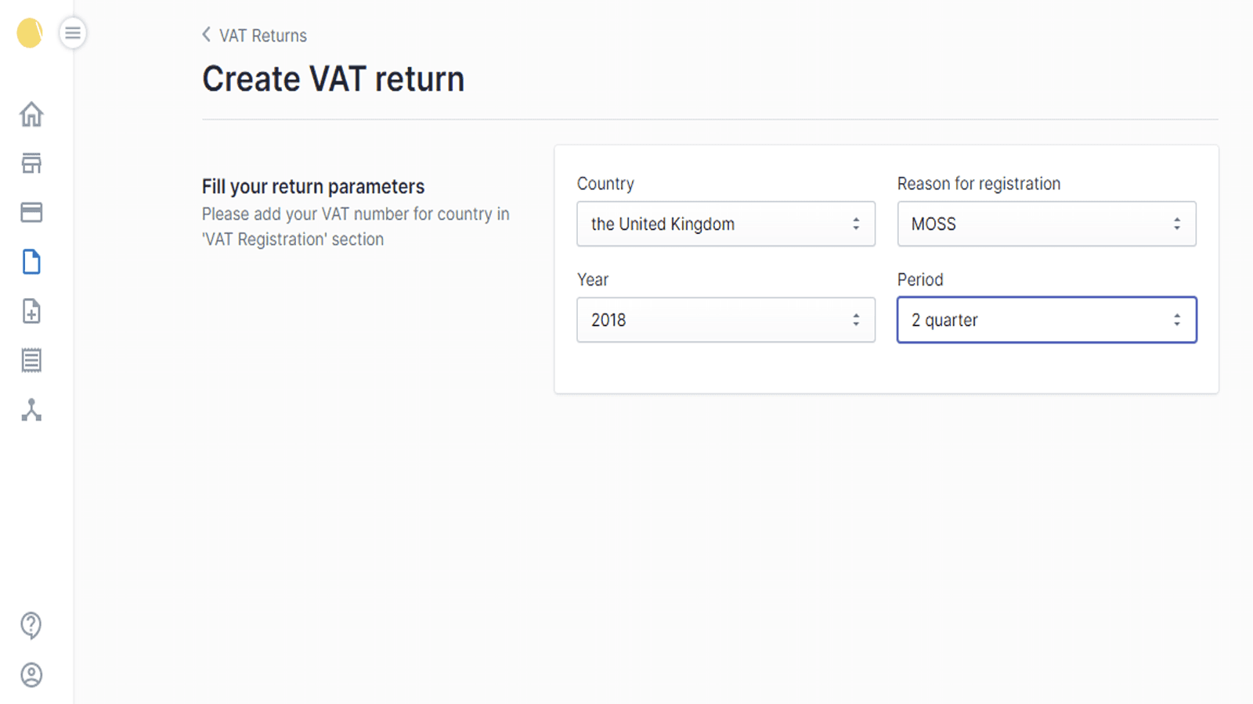1253x704 pixels.
Task: Open the account profile icon
Action: pos(30,675)
